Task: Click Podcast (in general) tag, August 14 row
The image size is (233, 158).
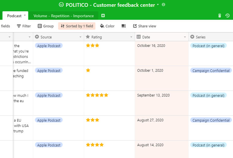Action: 208,145
